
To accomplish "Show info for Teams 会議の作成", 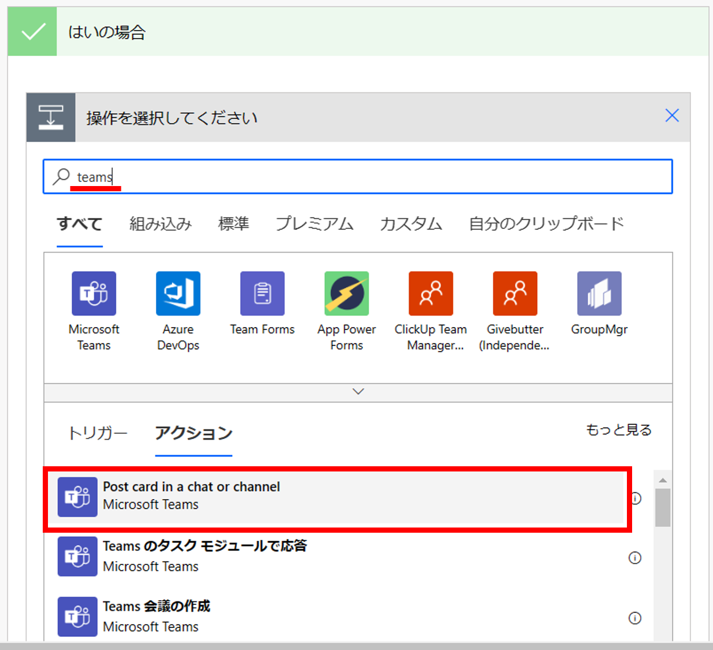I will click(x=635, y=618).
